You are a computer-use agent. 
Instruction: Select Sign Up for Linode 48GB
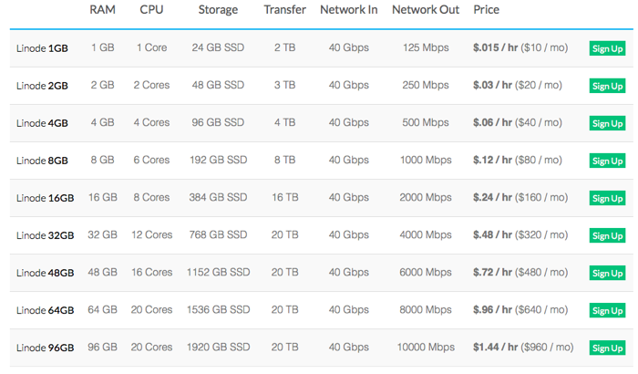[x=607, y=273]
